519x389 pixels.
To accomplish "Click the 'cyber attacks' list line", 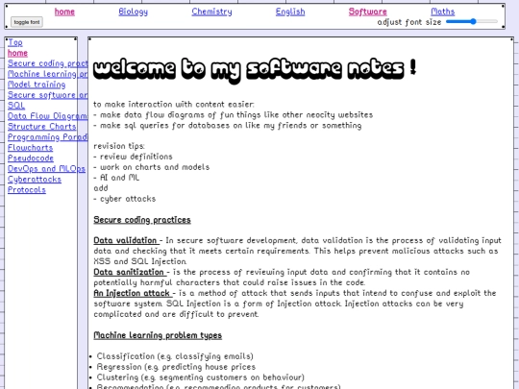I will 125,199.
